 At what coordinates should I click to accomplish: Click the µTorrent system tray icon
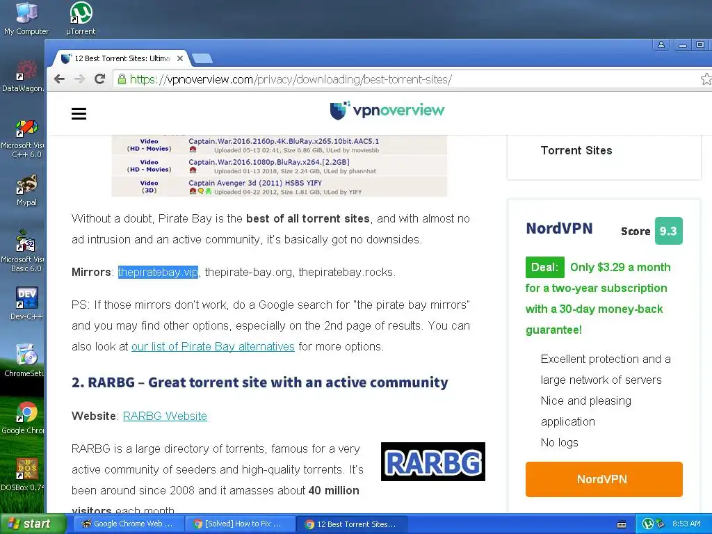pyautogui.click(x=648, y=524)
